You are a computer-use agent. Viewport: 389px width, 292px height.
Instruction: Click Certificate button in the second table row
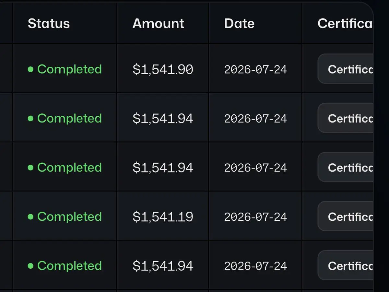point(346,118)
